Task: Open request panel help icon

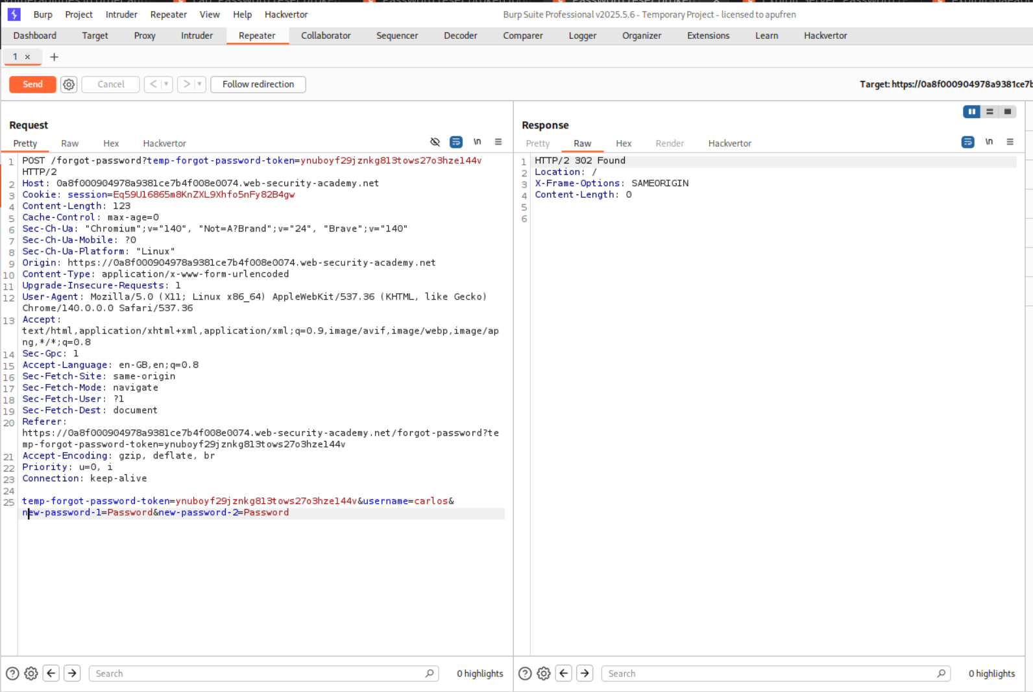Action: [x=12, y=673]
